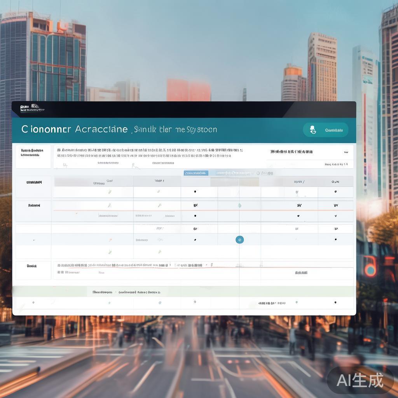The height and width of the screenshot is (398, 398).
Task: Click the blue circular icon in the table
Action: pos(239,239)
